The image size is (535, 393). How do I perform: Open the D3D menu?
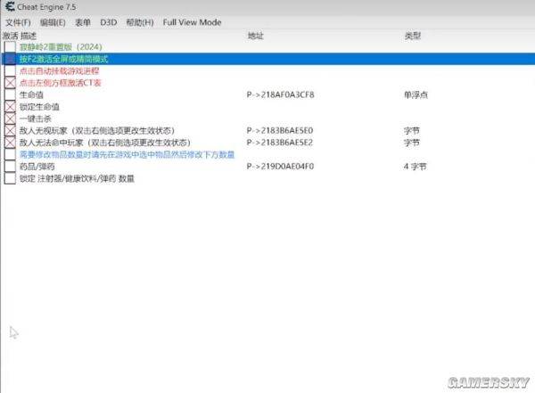tap(109, 22)
